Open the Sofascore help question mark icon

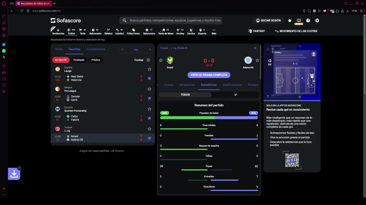point(308,20)
